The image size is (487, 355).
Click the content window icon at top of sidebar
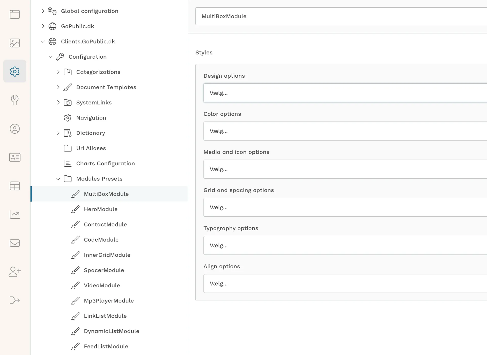(15, 14)
